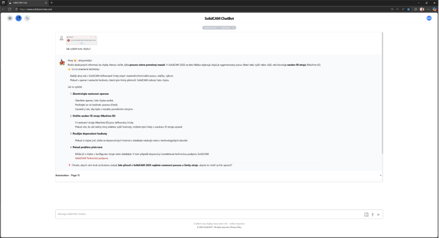Open the Copilot sidebar icon

[x=435, y=9]
